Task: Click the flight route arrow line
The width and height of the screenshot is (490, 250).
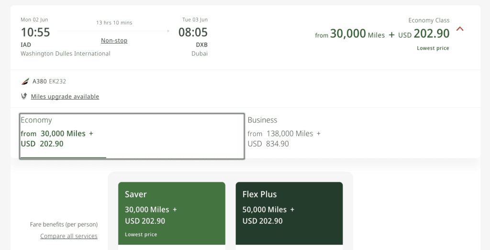Action: (x=113, y=31)
